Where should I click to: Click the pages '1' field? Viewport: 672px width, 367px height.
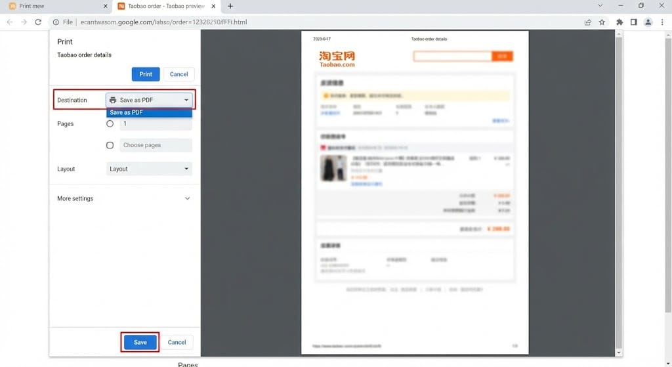tap(156, 123)
